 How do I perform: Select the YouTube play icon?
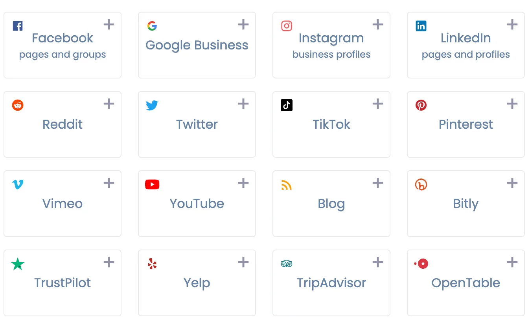pyautogui.click(x=152, y=184)
